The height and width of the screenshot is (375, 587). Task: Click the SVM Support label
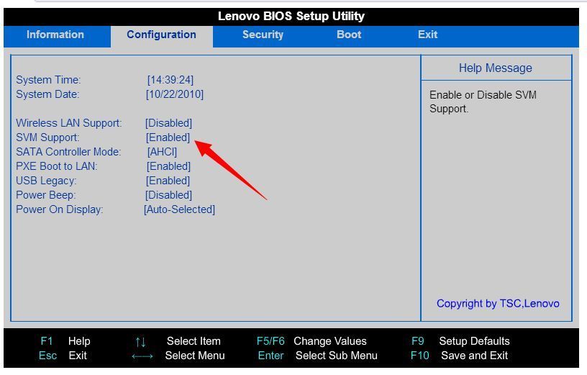pos(47,137)
